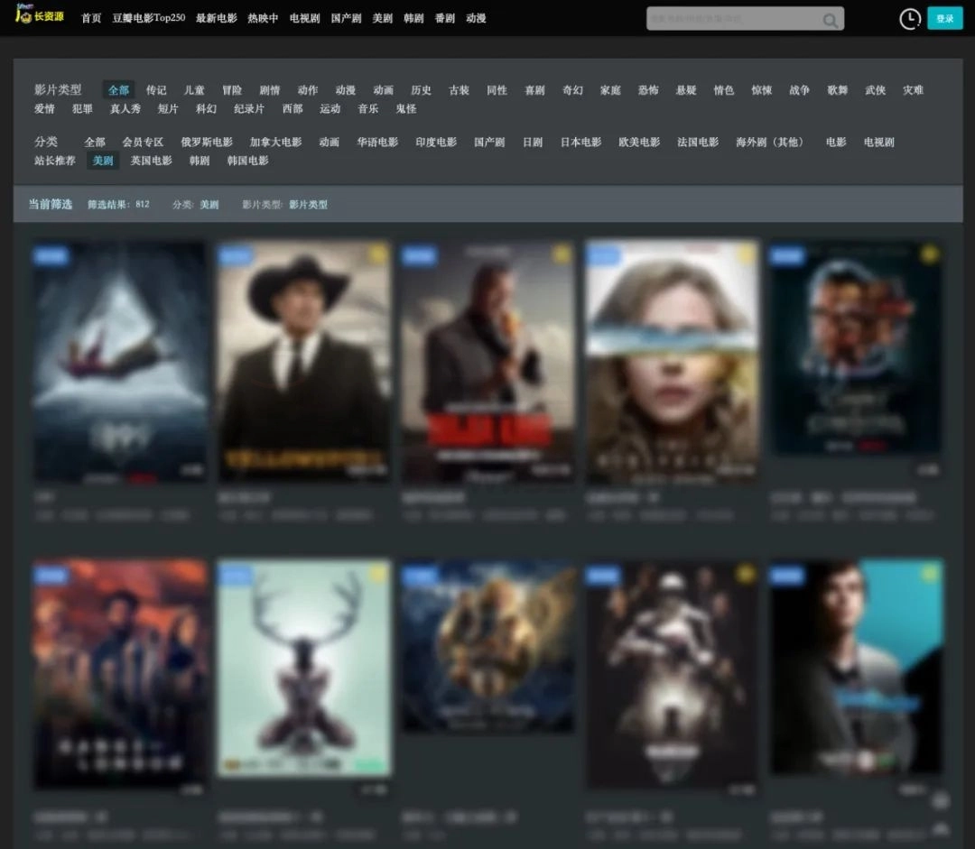Open the cowboy hat man poster

[304, 361]
